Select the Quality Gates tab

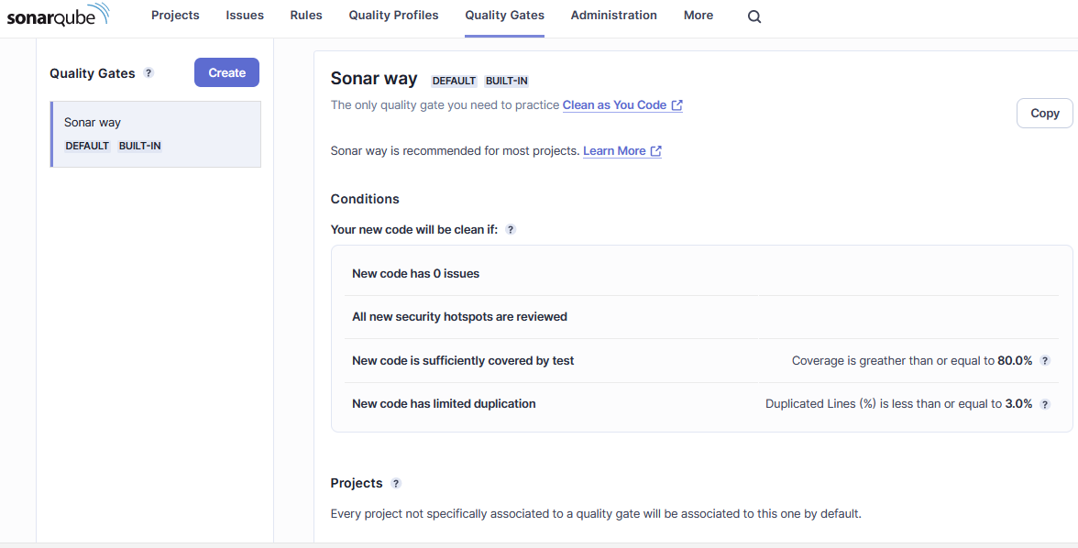point(504,16)
